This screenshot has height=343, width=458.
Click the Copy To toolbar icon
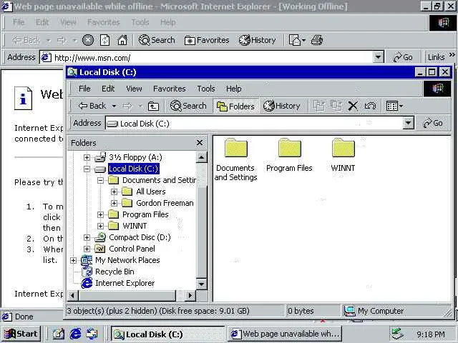(x=336, y=106)
